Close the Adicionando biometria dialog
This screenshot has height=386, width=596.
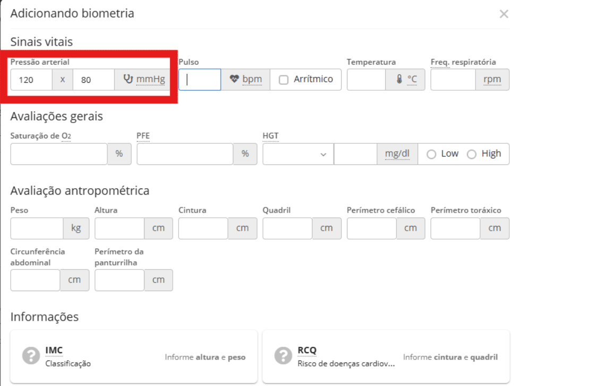(504, 14)
